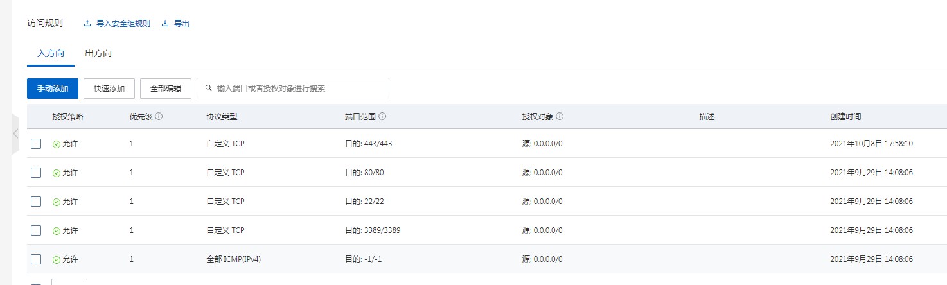Screen dimensions: 947x285
Task: Collapse the left sidebar with arrow handle
Action: [16, 134]
